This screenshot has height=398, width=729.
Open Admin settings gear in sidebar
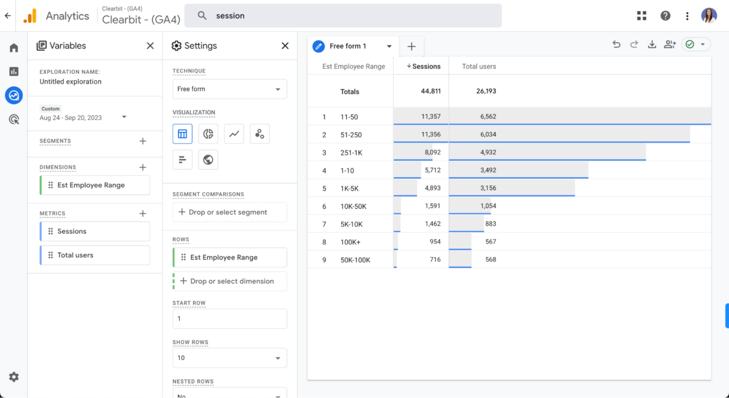pyautogui.click(x=14, y=377)
